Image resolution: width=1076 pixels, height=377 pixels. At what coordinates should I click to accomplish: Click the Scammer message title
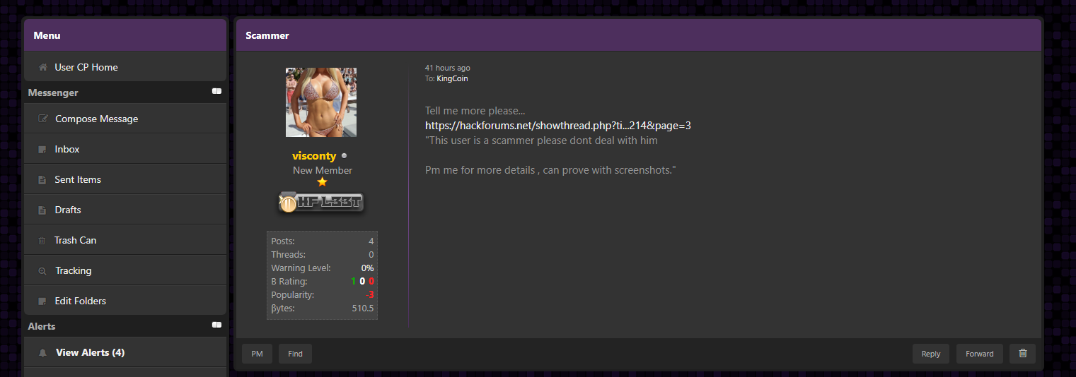[267, 35]
